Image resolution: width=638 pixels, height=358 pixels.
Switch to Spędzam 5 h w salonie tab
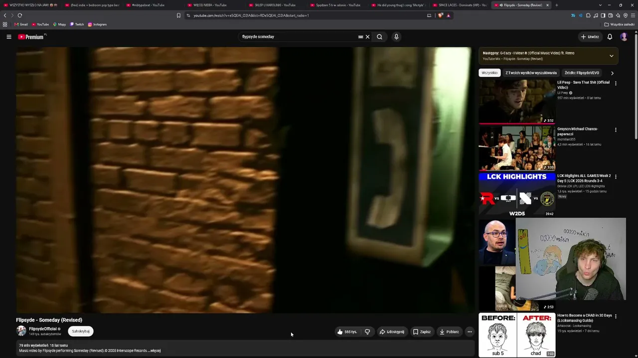(337, 5)
